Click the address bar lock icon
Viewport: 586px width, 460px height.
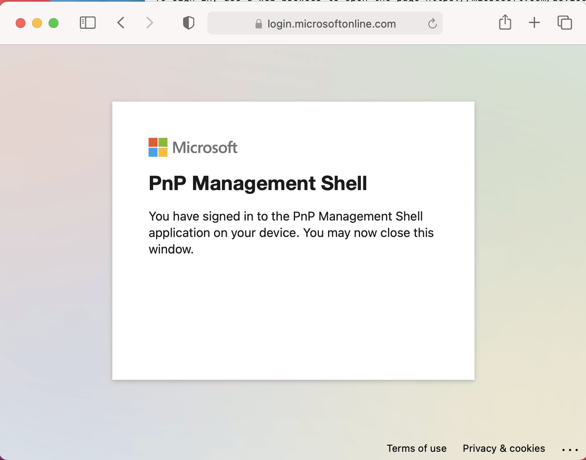pyautogui.click(x=258, y=24)
